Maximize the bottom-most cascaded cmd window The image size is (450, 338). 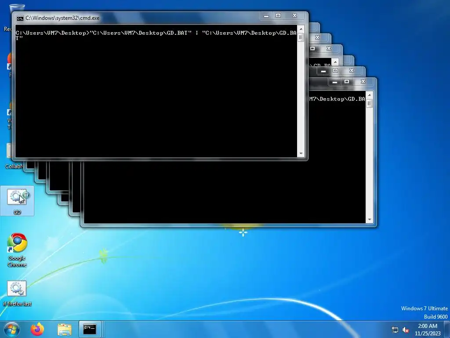[346, 82]
